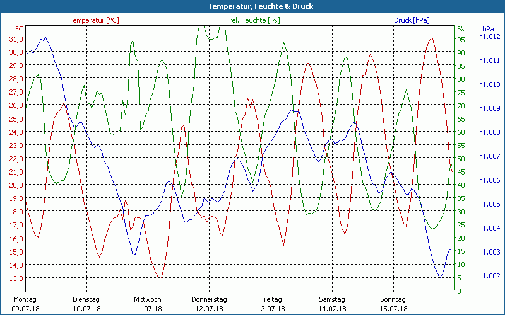
Task: Click the "Dienstag 10.07.18" date label
Action: [x=86, y=304]
